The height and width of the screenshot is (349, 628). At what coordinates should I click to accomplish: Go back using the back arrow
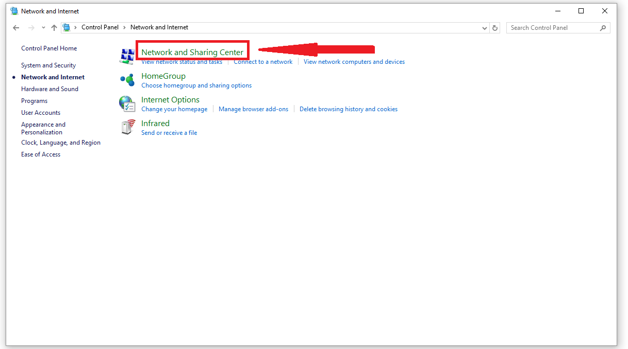point(16,28)
